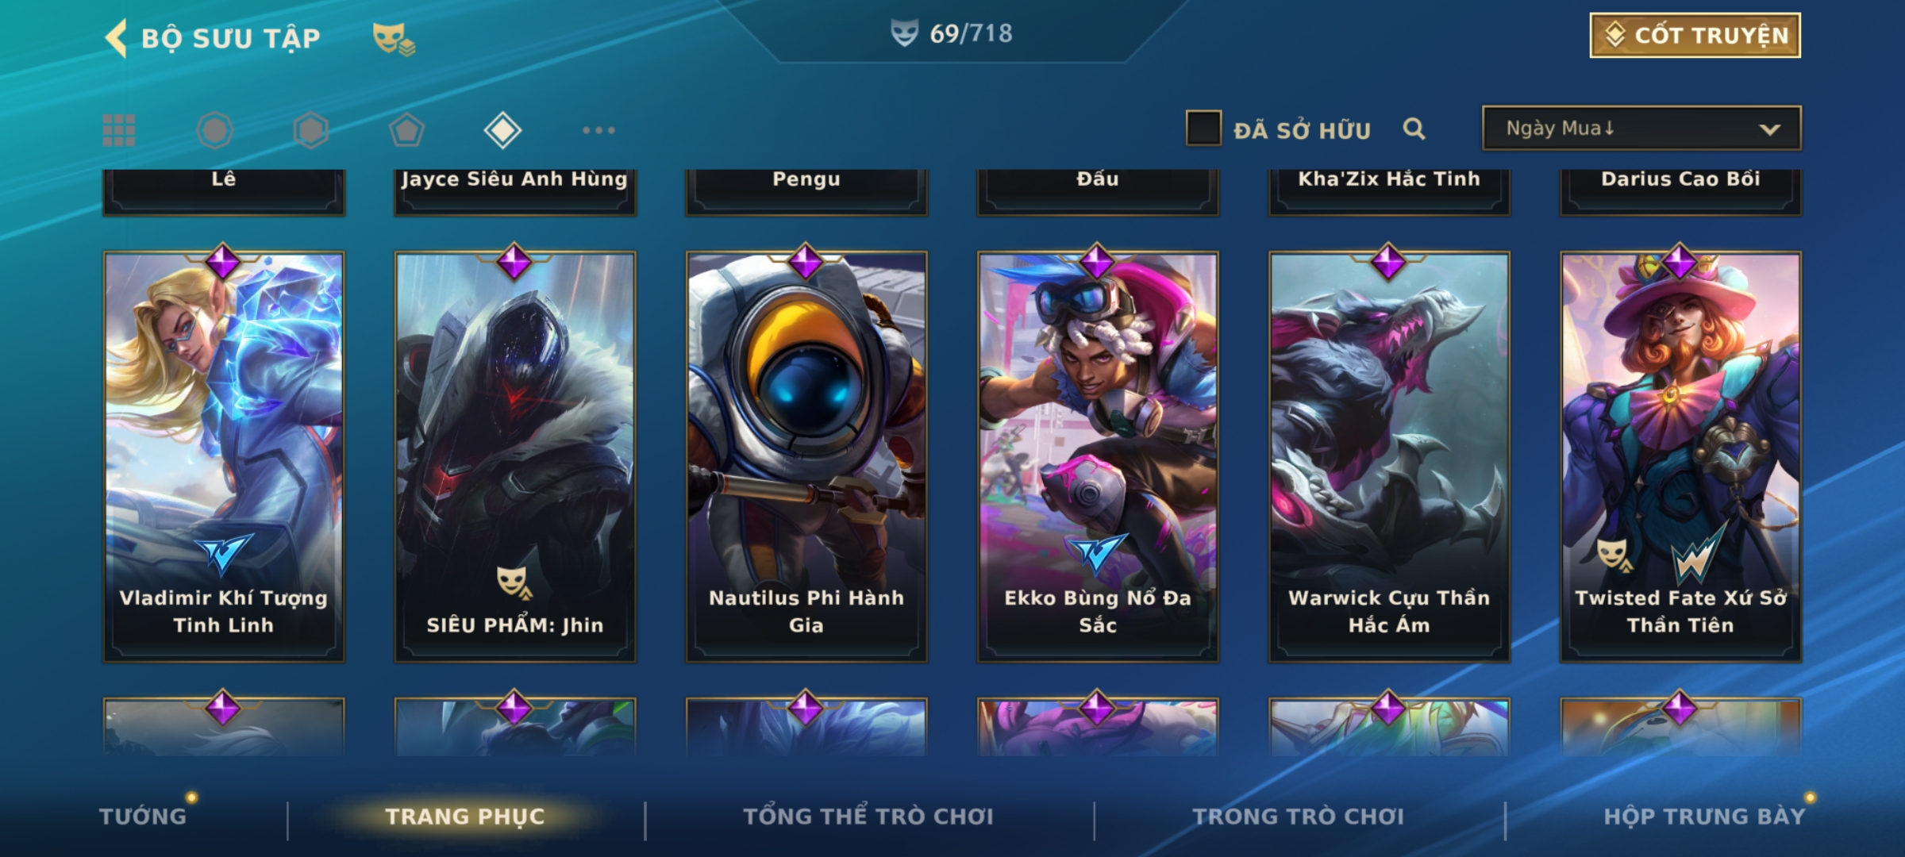Go back using the Bộ Sưu Tập arrow

(x=117, y=38)
